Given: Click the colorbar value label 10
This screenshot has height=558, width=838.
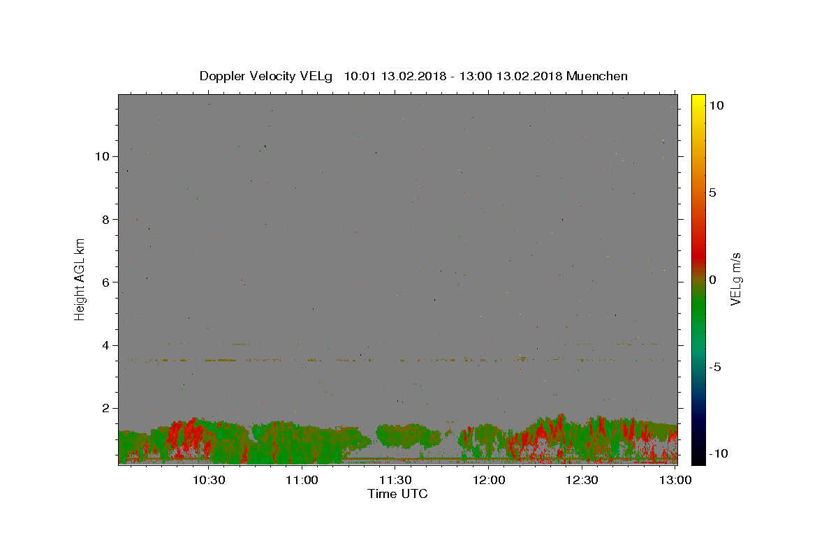Looking at the screenshot, I should [716, 105].
